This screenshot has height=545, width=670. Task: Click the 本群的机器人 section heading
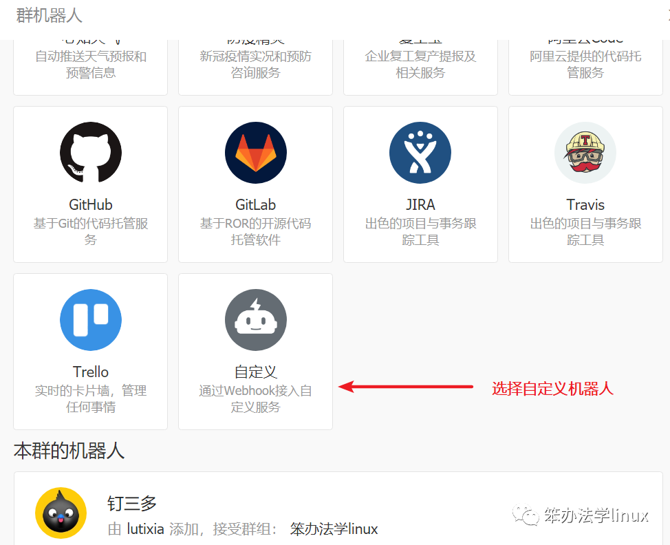point(69,451)
